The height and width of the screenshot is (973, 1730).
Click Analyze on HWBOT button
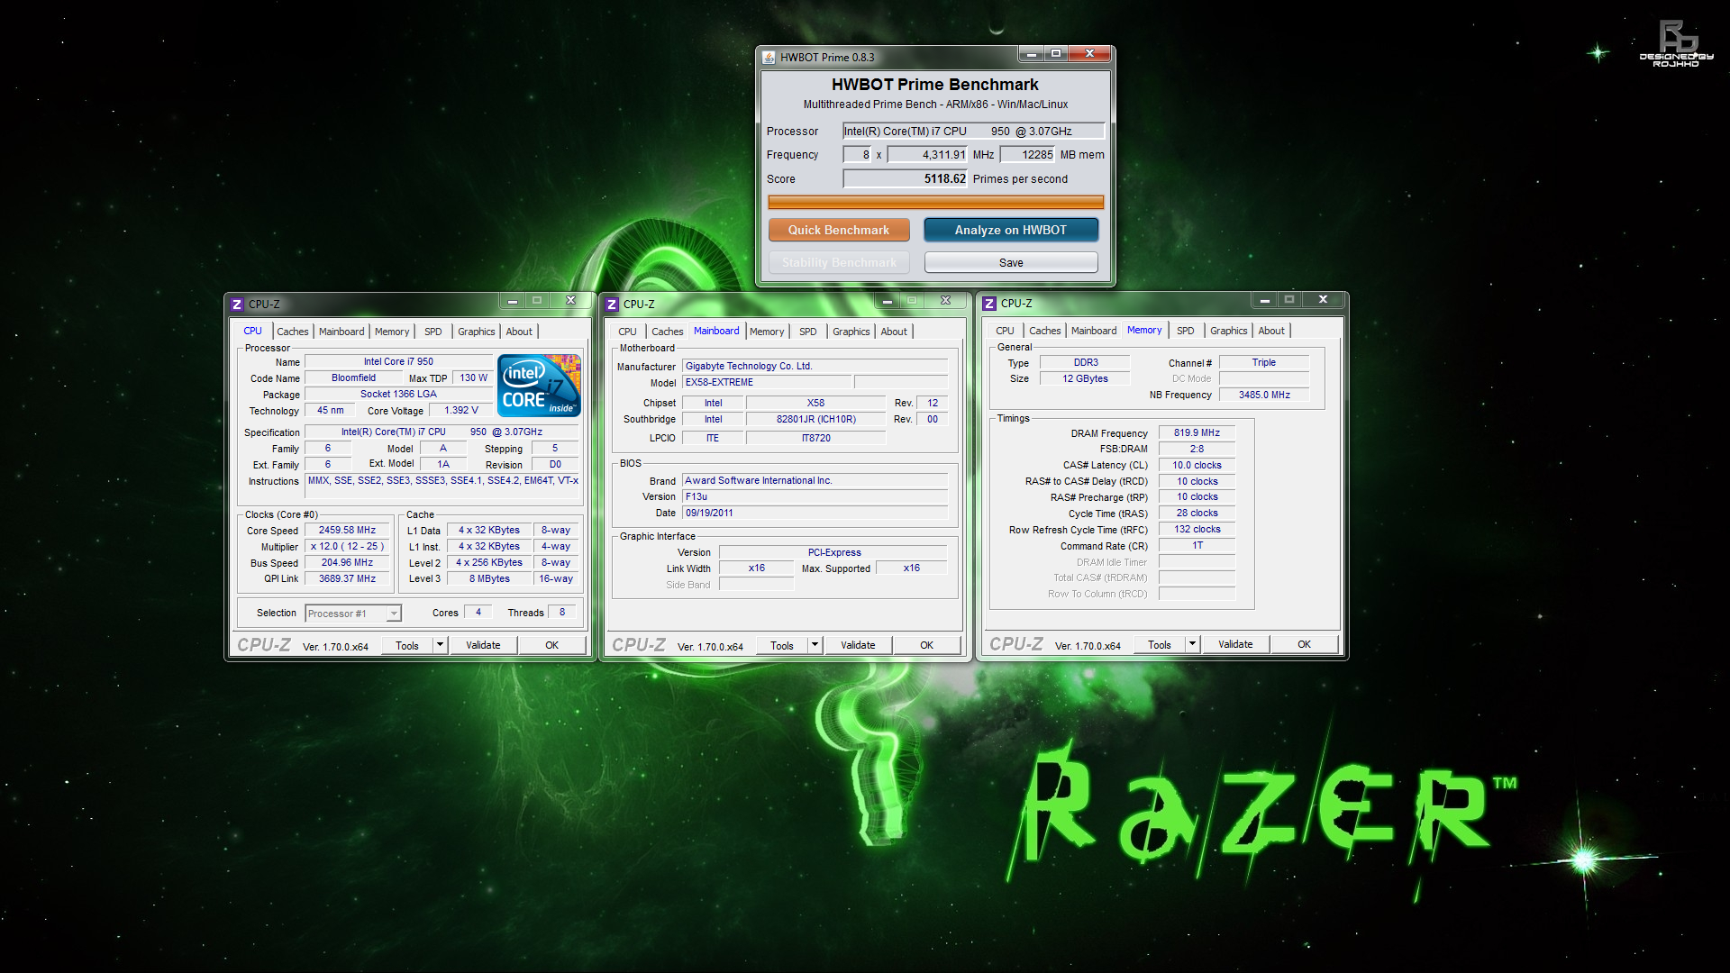(1011, 230)
